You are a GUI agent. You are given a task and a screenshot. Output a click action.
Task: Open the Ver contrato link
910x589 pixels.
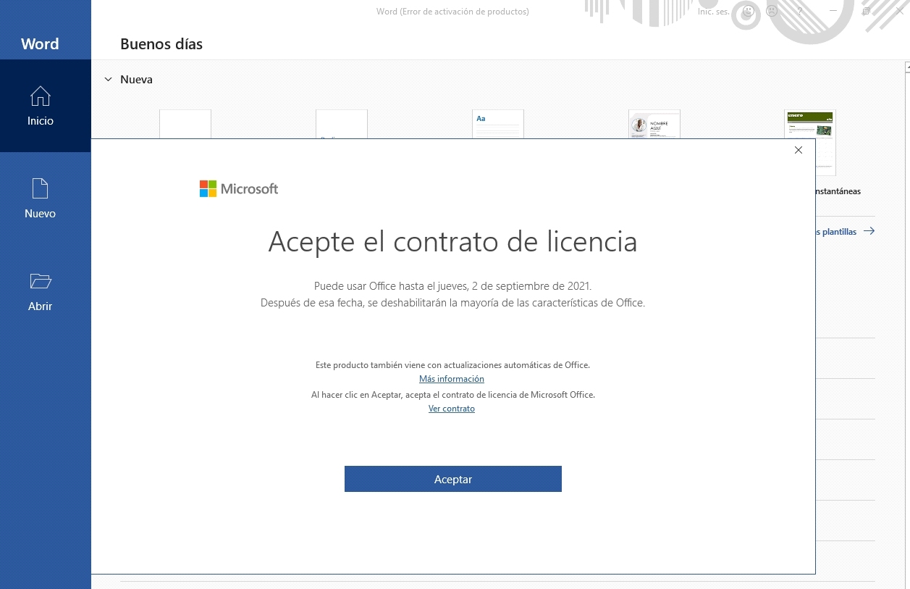coord(451,409)
